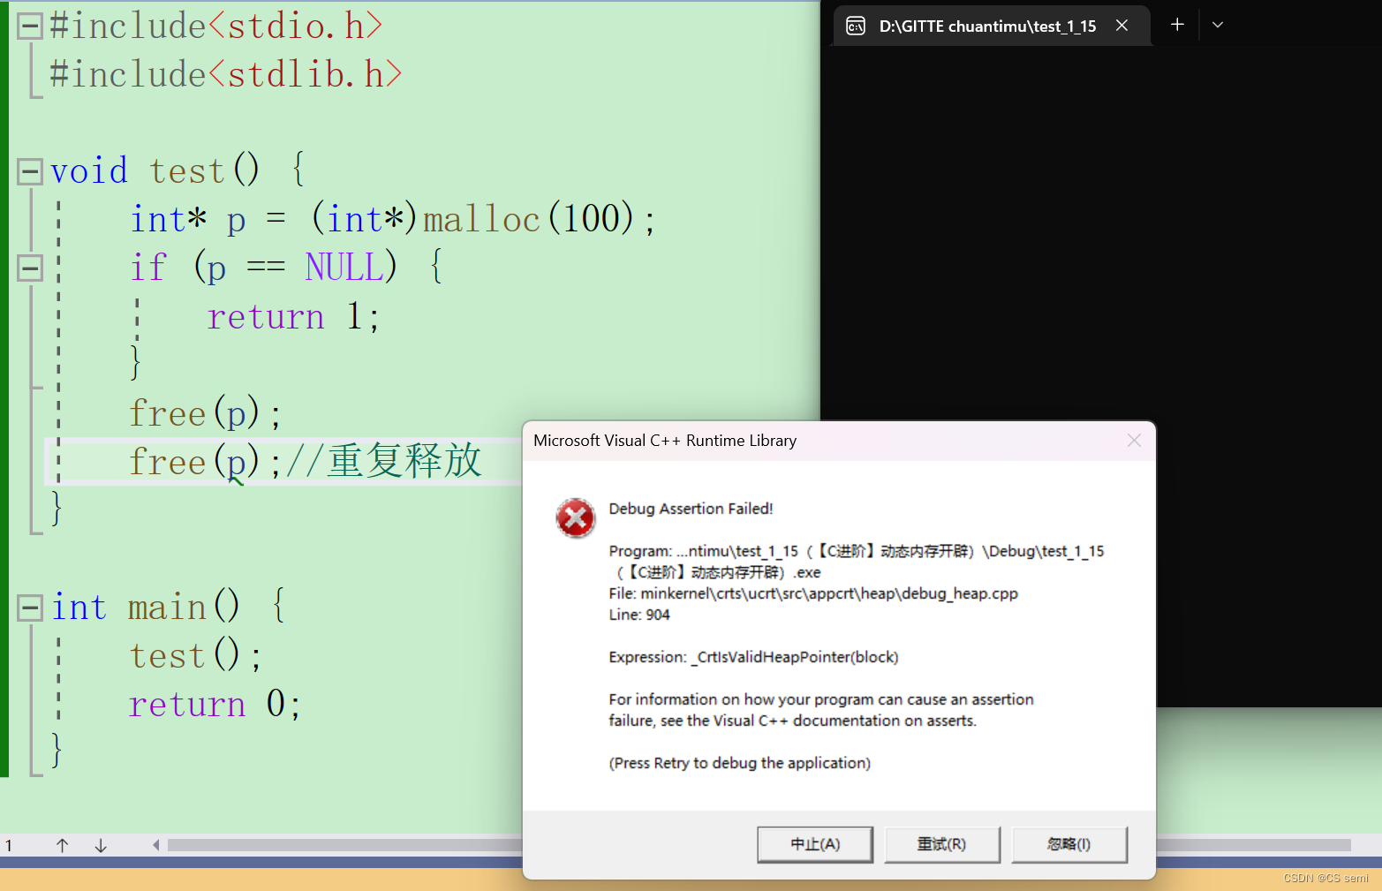
Task: Click the horizontal scrollbar left arrow
Action: pos(156,845)
